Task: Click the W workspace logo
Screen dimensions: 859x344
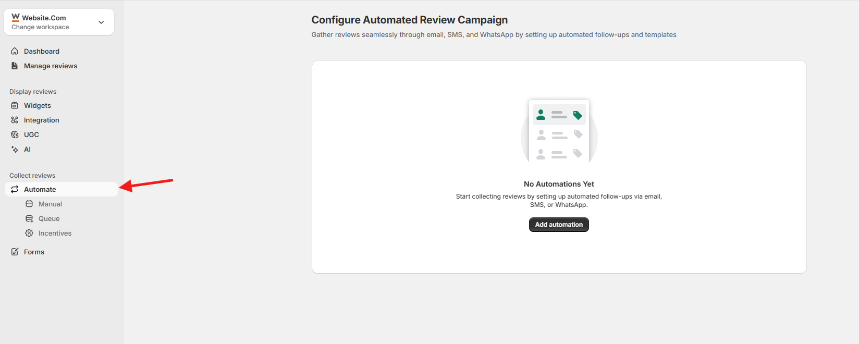Action: (x=16, y=17)
